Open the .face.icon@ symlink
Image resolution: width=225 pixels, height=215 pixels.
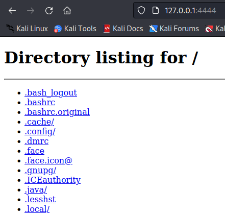(48, 161)
